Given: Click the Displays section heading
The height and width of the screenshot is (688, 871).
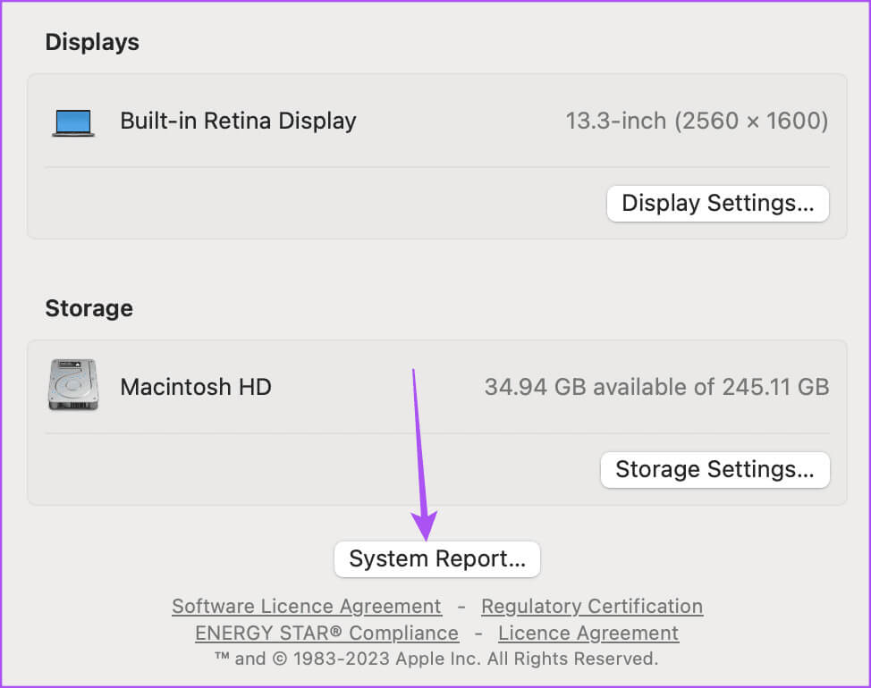Looking at the screenshot, I should coord(92,43).
